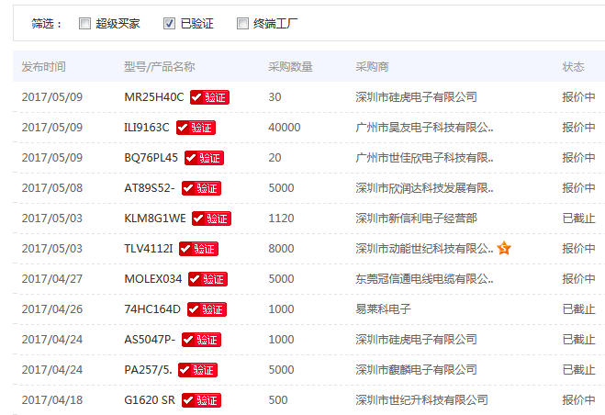605x415 pixels.
Task: Open buyer 深圳市新信利电子经营部
Action: 416,219
